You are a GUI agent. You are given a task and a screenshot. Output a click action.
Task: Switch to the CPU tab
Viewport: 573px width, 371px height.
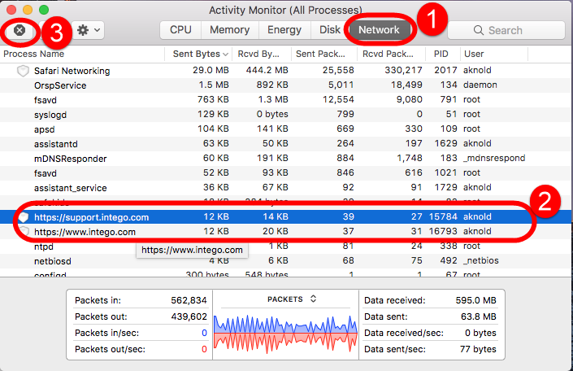tap(180, 30)
